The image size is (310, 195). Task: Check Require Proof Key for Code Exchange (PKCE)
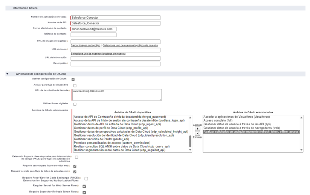[x=86, y=178]
